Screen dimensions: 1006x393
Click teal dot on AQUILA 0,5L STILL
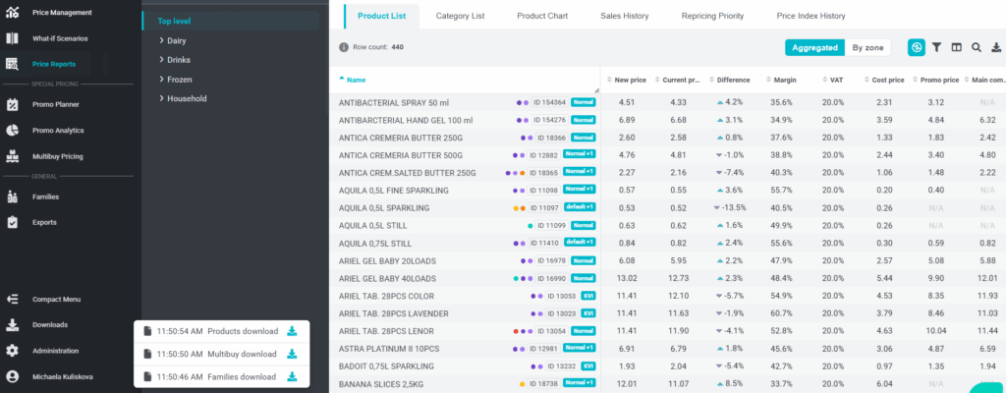[530, 226]
